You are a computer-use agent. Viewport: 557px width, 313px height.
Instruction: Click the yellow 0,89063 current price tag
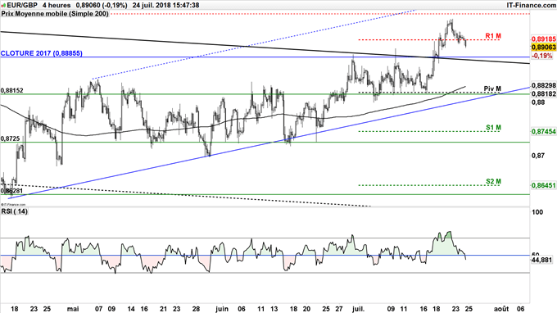click(544, 48)
